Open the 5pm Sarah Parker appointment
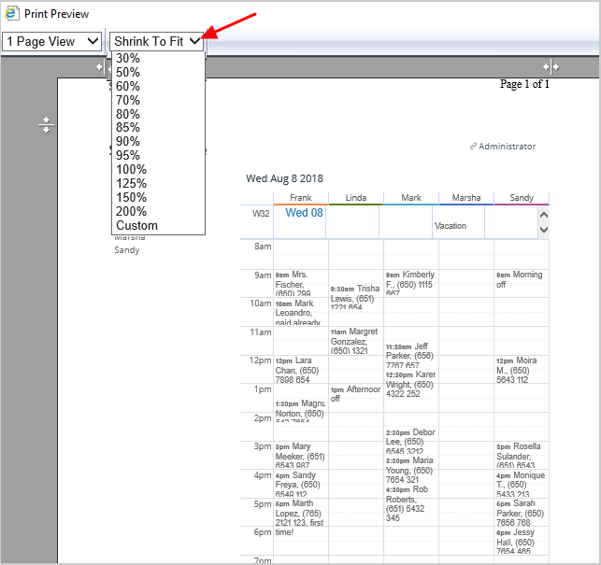This screenshot has height=565, width=601. pyautogui.click(x=521, y=513)
